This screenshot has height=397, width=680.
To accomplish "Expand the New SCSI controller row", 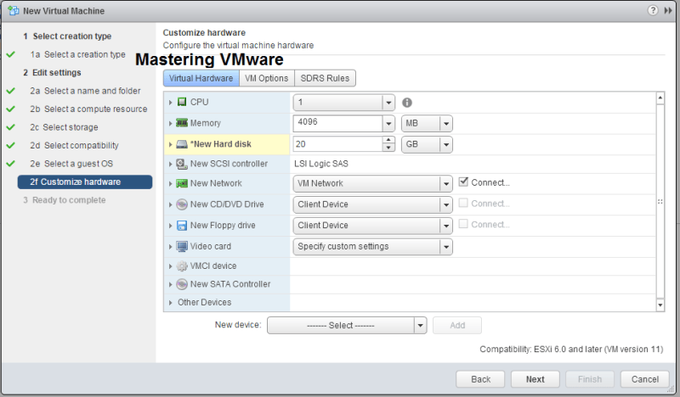I will [x=171, y=164].
